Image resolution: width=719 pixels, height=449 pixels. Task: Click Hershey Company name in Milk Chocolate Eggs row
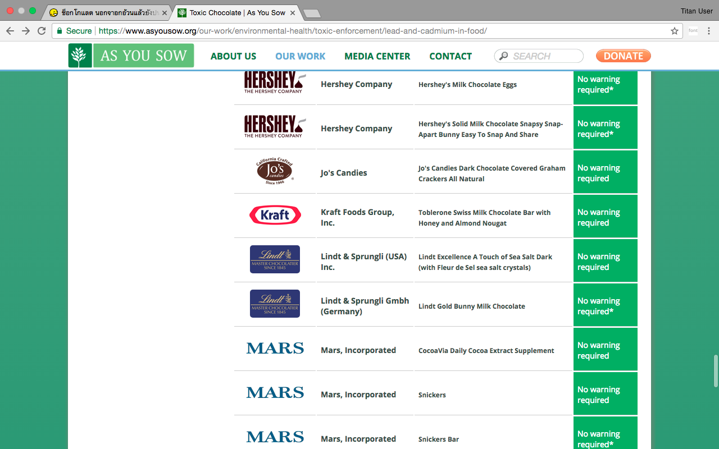pos(356,84)
